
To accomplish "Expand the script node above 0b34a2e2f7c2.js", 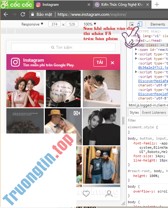I will (x=136, y=58).
